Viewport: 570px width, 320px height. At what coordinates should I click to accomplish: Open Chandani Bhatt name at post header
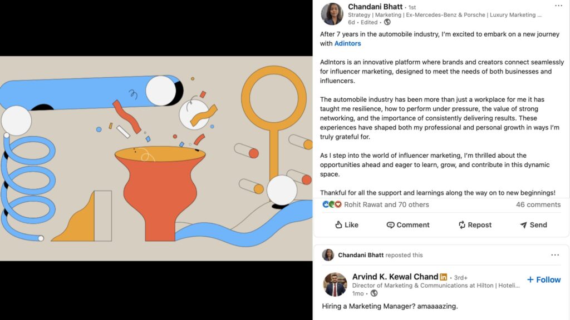pos(375,7)
